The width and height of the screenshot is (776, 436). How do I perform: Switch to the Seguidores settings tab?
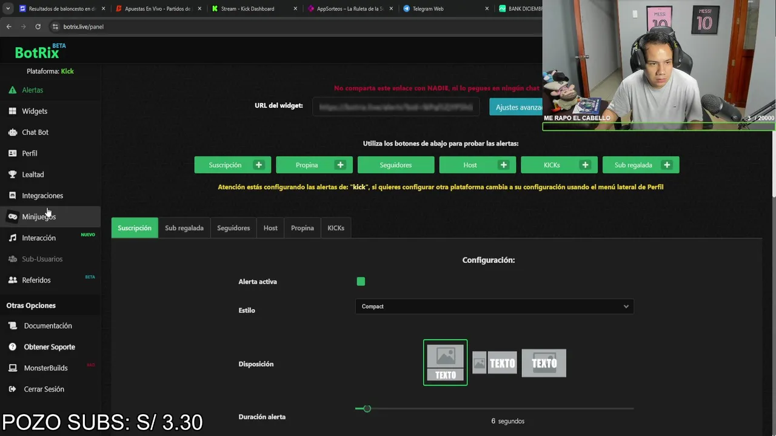(x=233, y=228)
